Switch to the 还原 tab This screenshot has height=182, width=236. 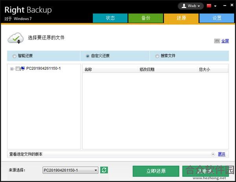[181, 18]
